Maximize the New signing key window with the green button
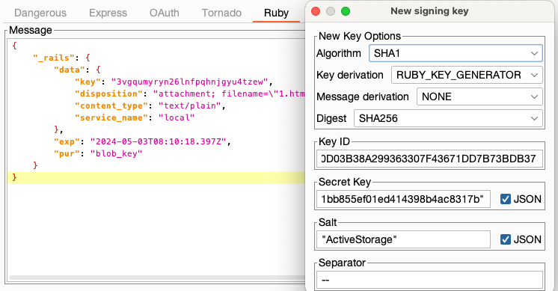 pos(346,11)
